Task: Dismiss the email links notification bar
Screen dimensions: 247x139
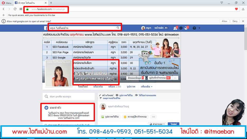Action: coord(243,21)
